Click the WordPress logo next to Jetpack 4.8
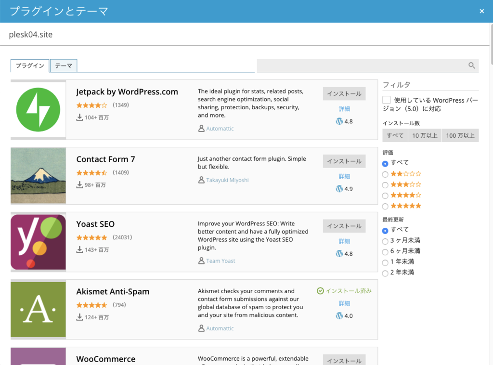This screenshot has width=493, height=365. [x=339, y=121]
